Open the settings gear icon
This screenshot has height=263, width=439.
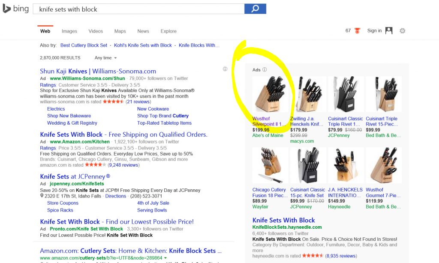coord(402,31)
